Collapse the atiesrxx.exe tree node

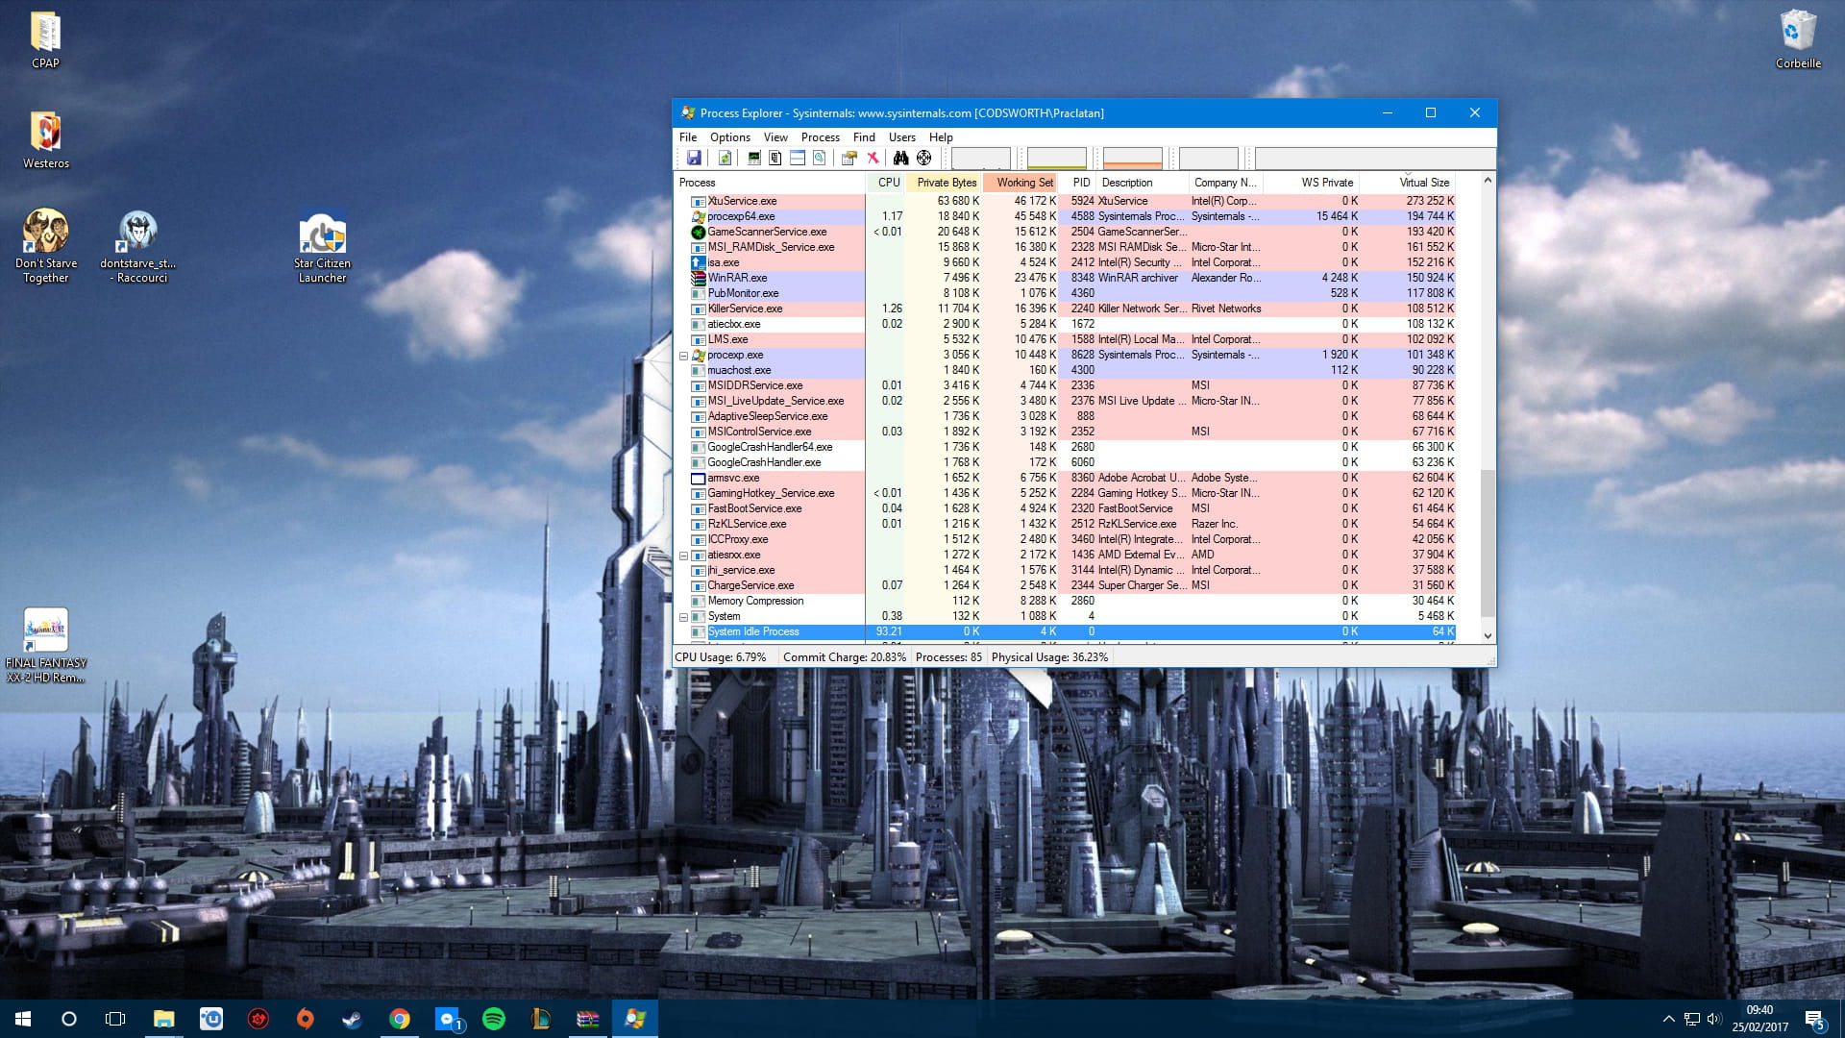pos(683,556)
